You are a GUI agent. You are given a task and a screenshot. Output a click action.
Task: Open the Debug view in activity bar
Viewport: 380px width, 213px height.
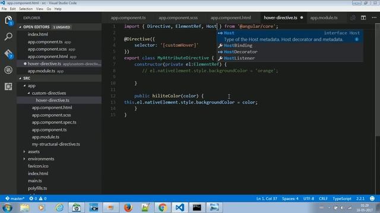[8, 70]
